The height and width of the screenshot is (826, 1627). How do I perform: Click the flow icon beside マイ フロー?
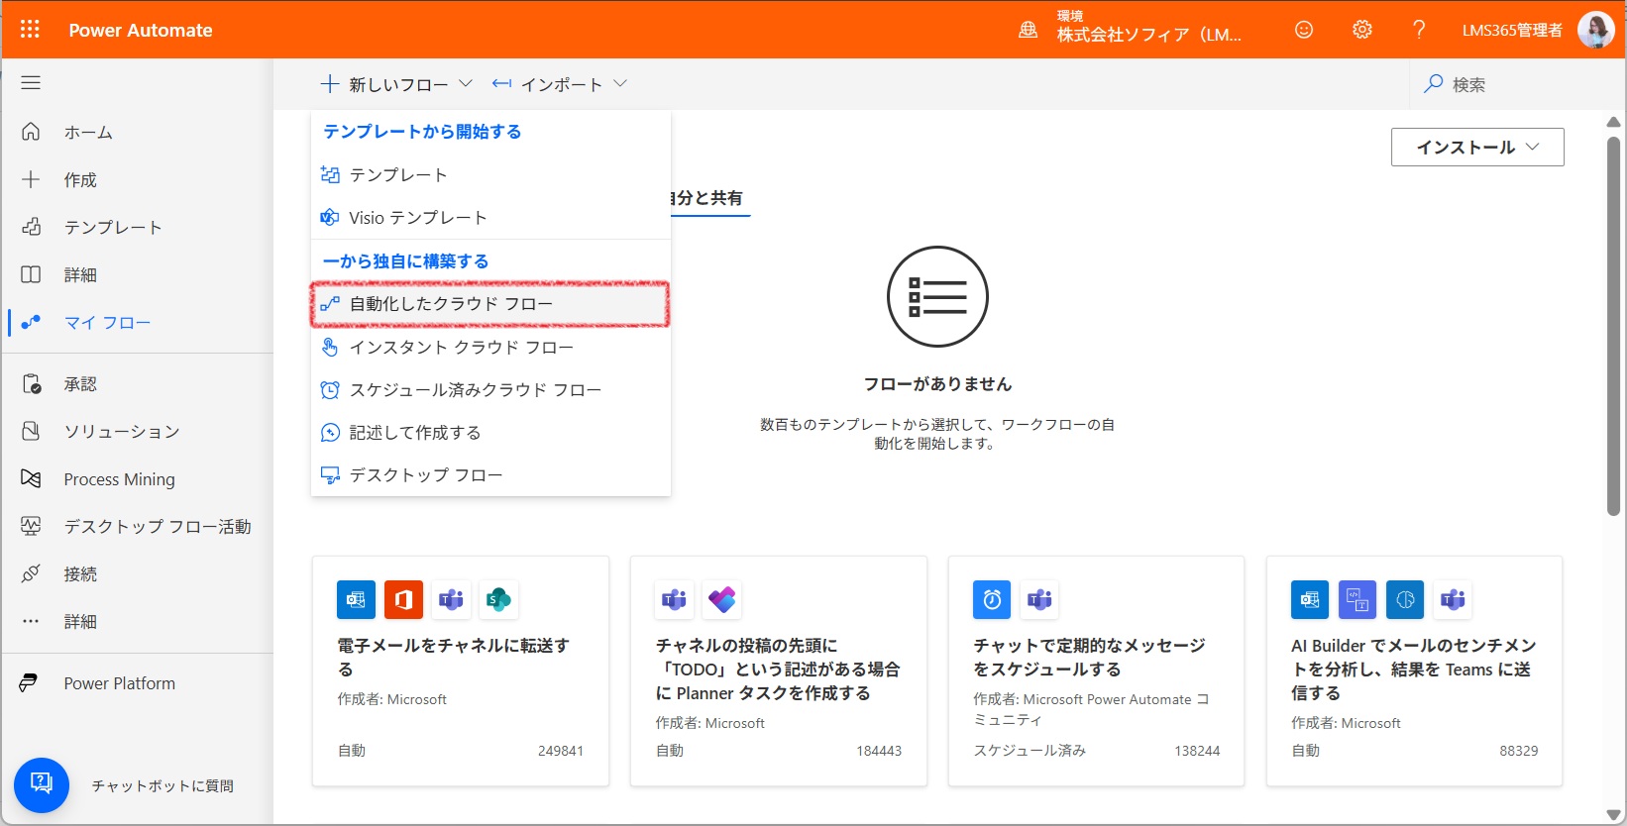(x=31, y=322)
